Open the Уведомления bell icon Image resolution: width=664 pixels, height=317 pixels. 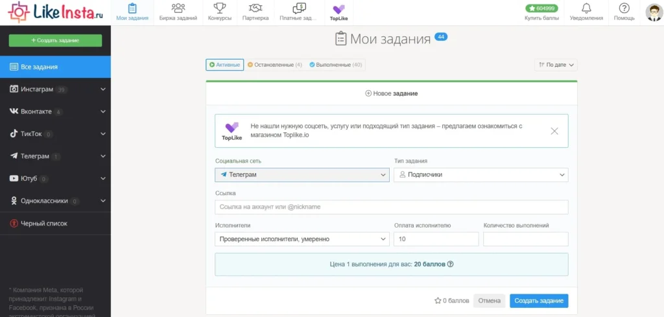tap(586, 8)
